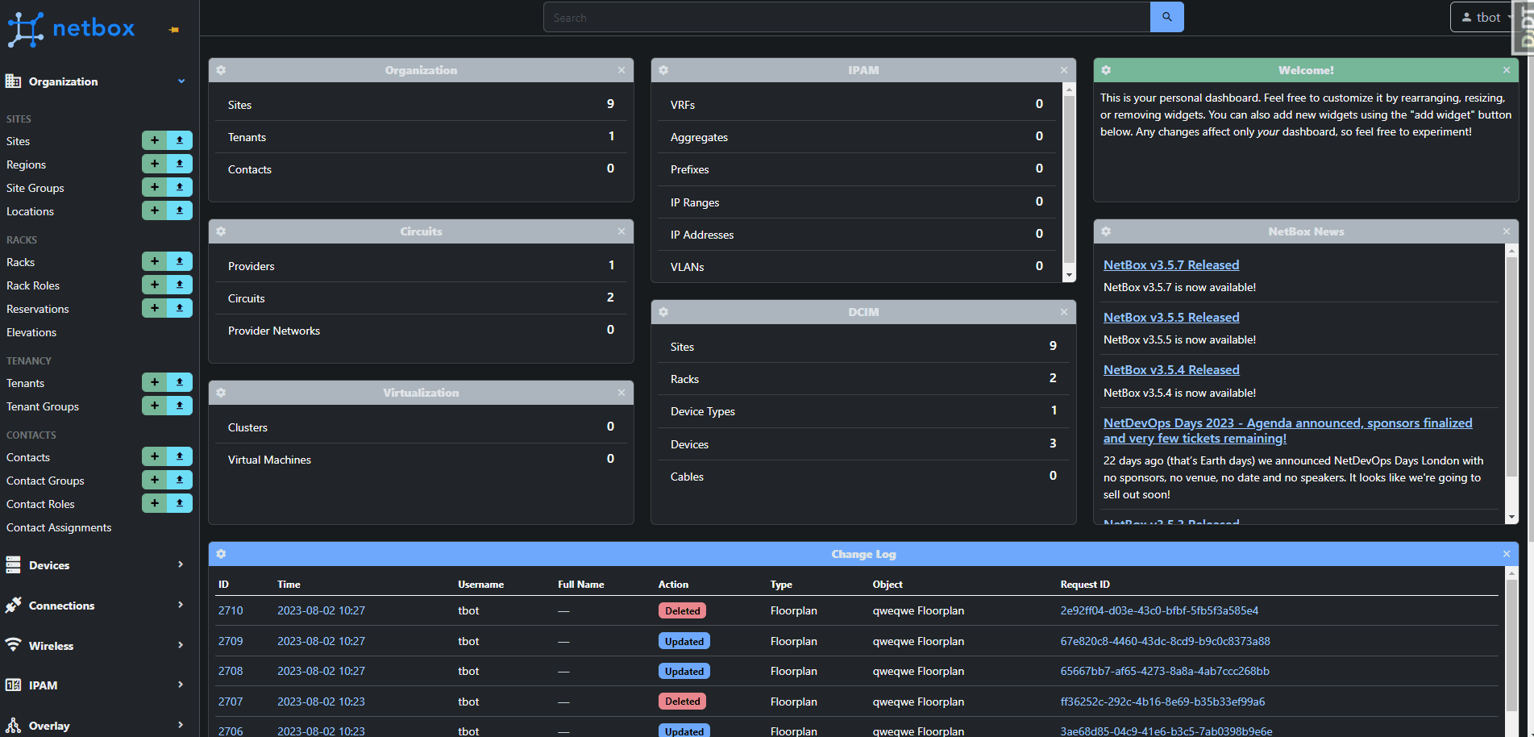Open Virtualization widget settings gear
The height and width of the screenshot is (737, 1534).
point(221,393)
